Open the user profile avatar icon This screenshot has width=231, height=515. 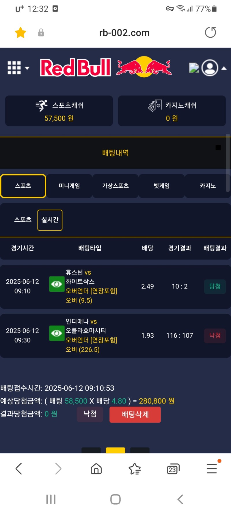pos(210,68)
